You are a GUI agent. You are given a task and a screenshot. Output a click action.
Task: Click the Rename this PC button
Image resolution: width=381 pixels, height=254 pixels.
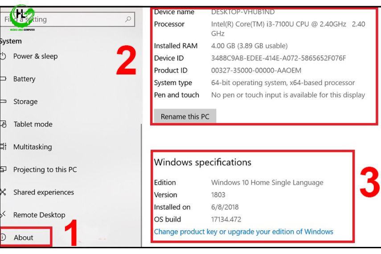click(x=185, y=116)
